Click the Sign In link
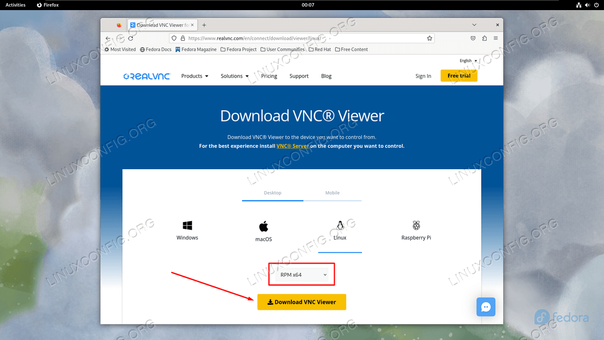Screen dimensions: 604x340 (423, 76)
